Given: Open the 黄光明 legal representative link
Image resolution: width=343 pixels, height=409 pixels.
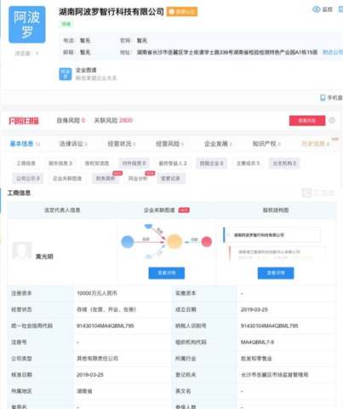Looking at the screenshot, I should coord(44,256).
